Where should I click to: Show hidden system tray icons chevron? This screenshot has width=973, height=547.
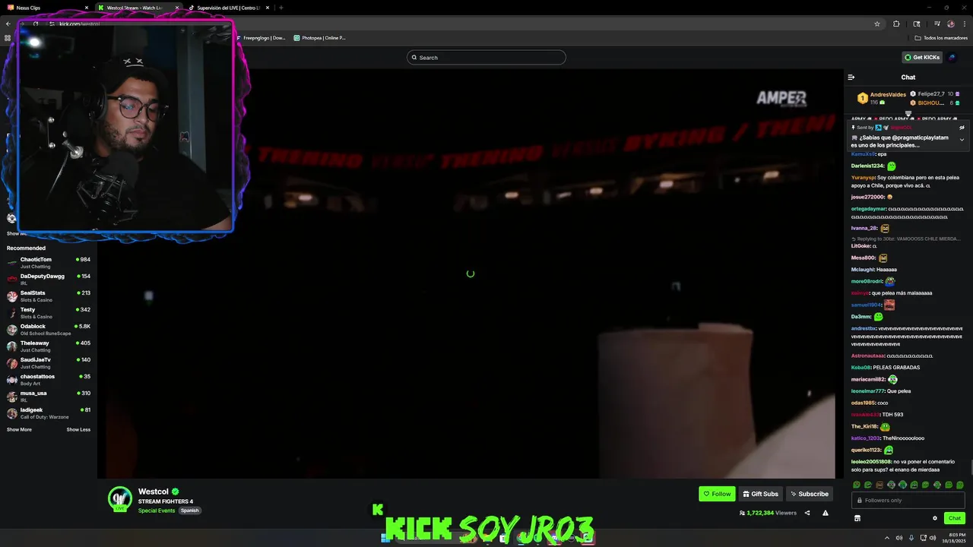[x=886, y=538]
